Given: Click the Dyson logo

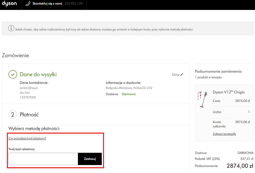Looking at the screenshot, I should [x=9, y=4].
